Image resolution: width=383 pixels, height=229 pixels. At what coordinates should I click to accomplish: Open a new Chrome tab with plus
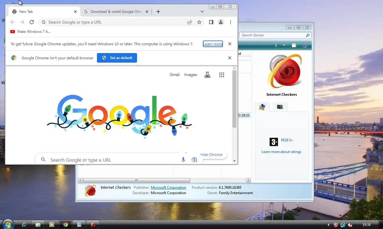click(158, 12)
